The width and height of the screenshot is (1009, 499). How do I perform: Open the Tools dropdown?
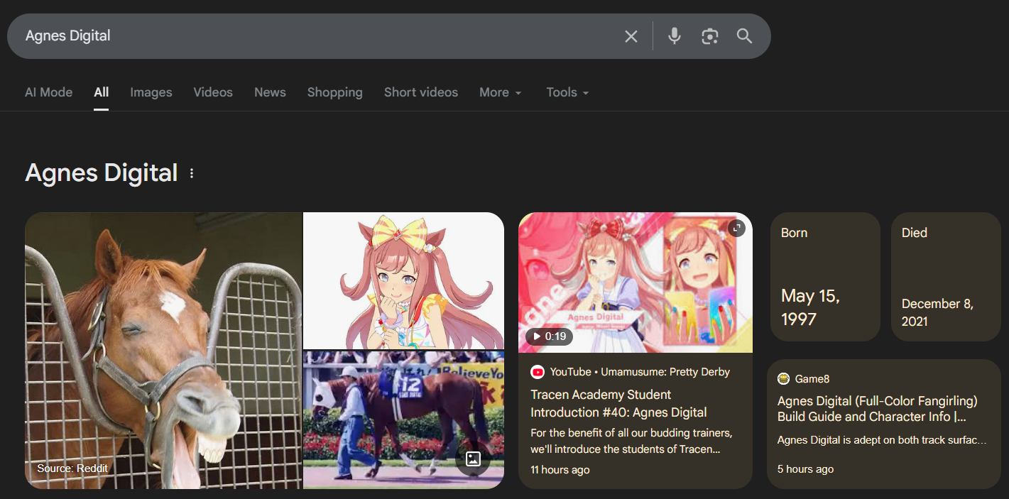[567, 92]
